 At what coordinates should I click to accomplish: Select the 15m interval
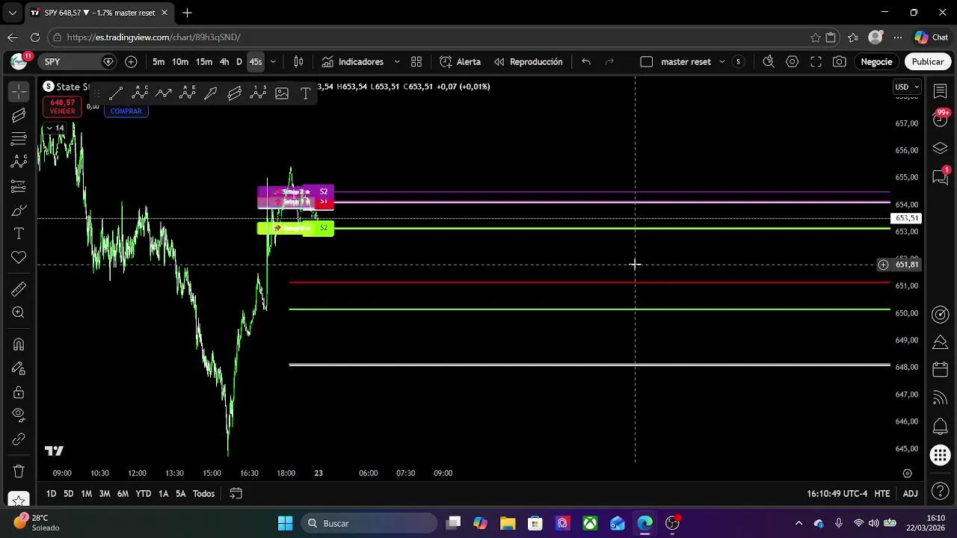pos(204,62)
